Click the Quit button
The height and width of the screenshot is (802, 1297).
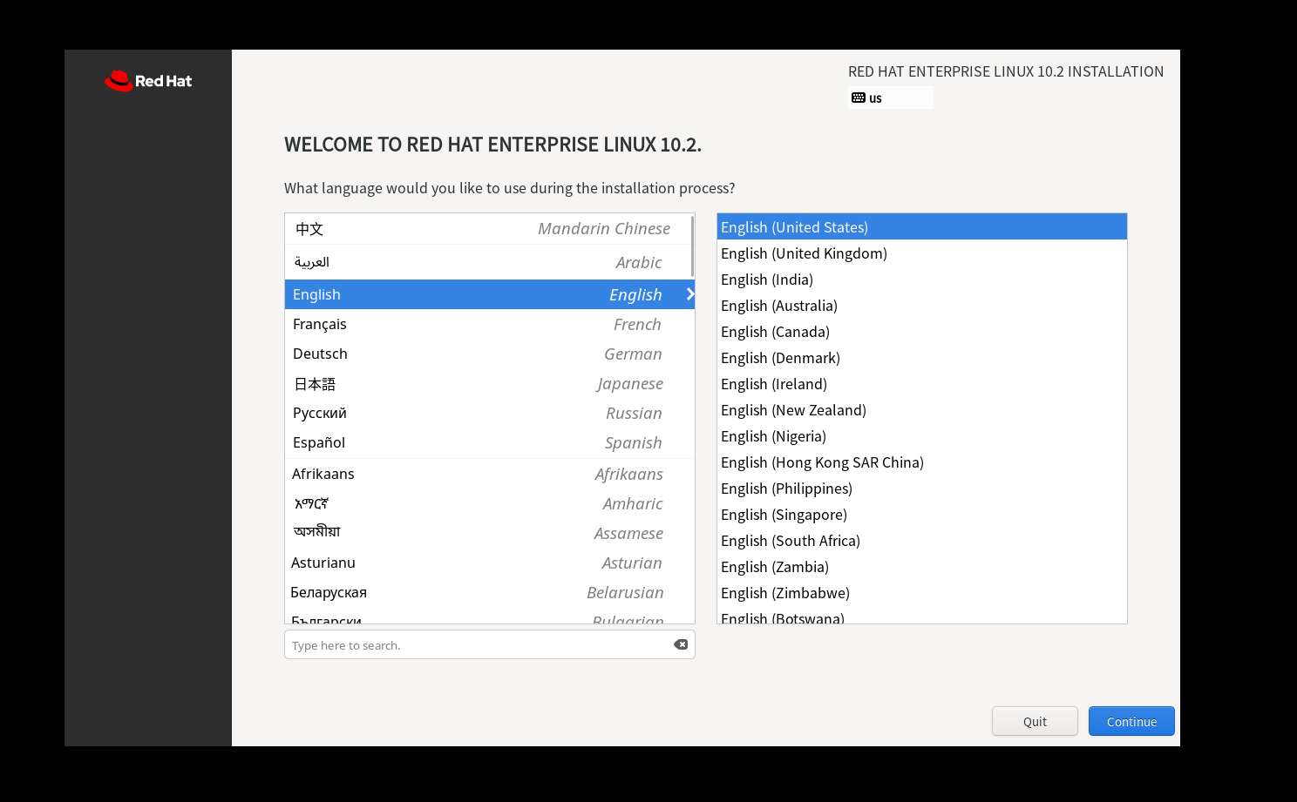point(1035,721)
